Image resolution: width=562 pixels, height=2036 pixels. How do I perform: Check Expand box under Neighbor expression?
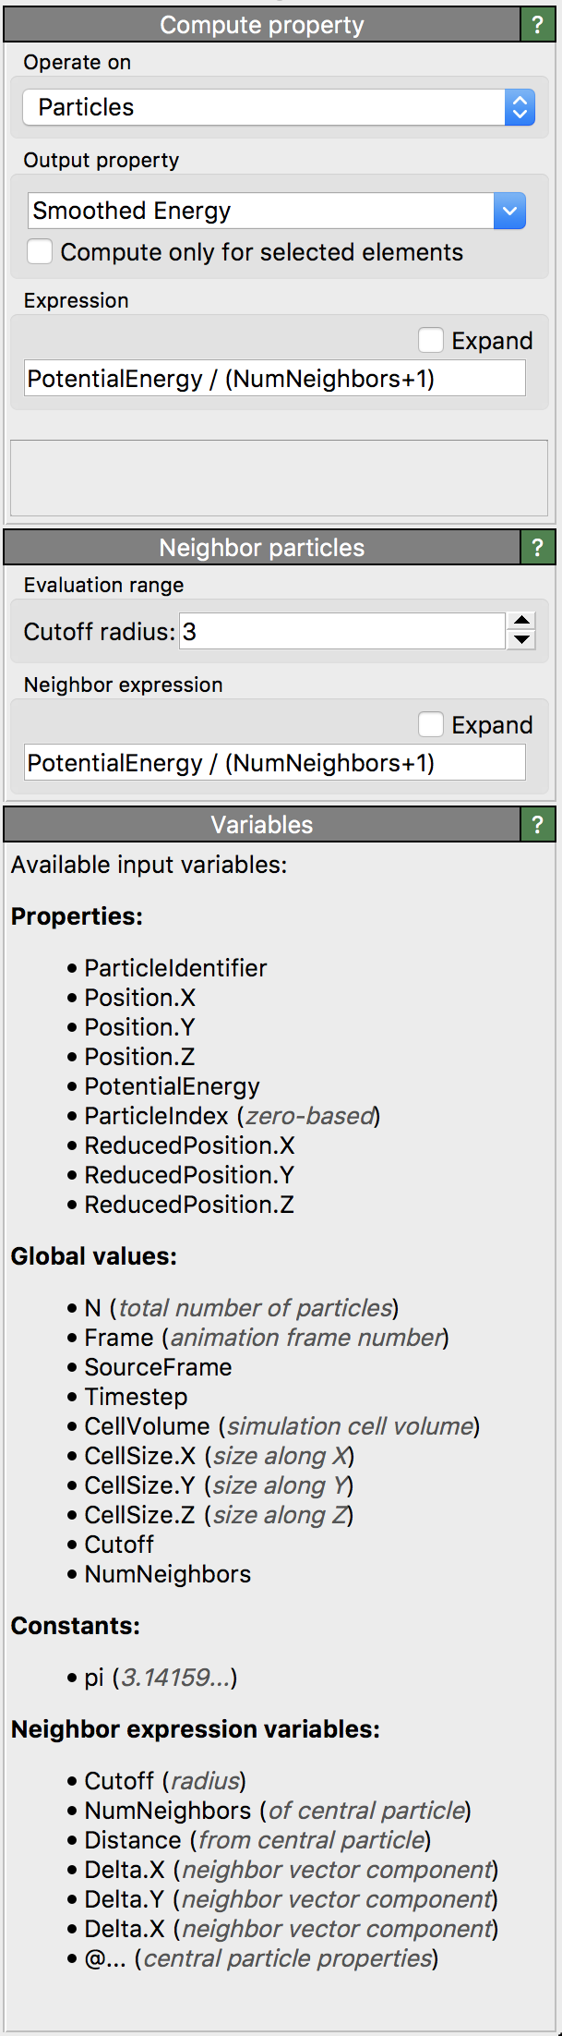pos(431,725)
